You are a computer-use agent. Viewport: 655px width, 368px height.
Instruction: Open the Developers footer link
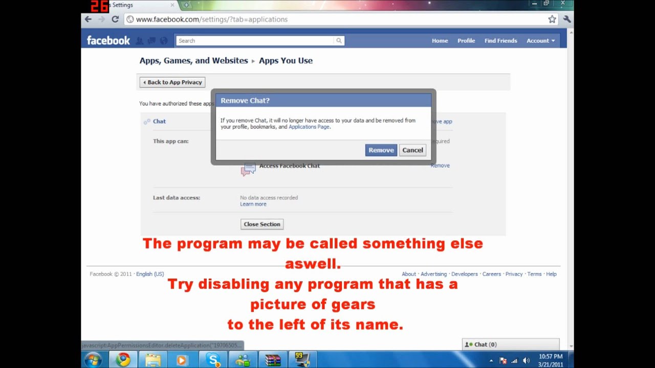[465, 274]
